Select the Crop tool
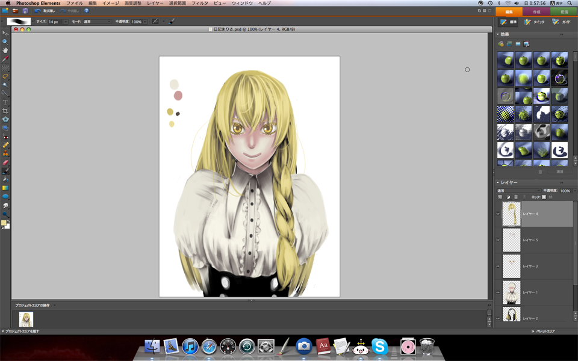This screenshot has width=578, height=361. tap(5, 111)
